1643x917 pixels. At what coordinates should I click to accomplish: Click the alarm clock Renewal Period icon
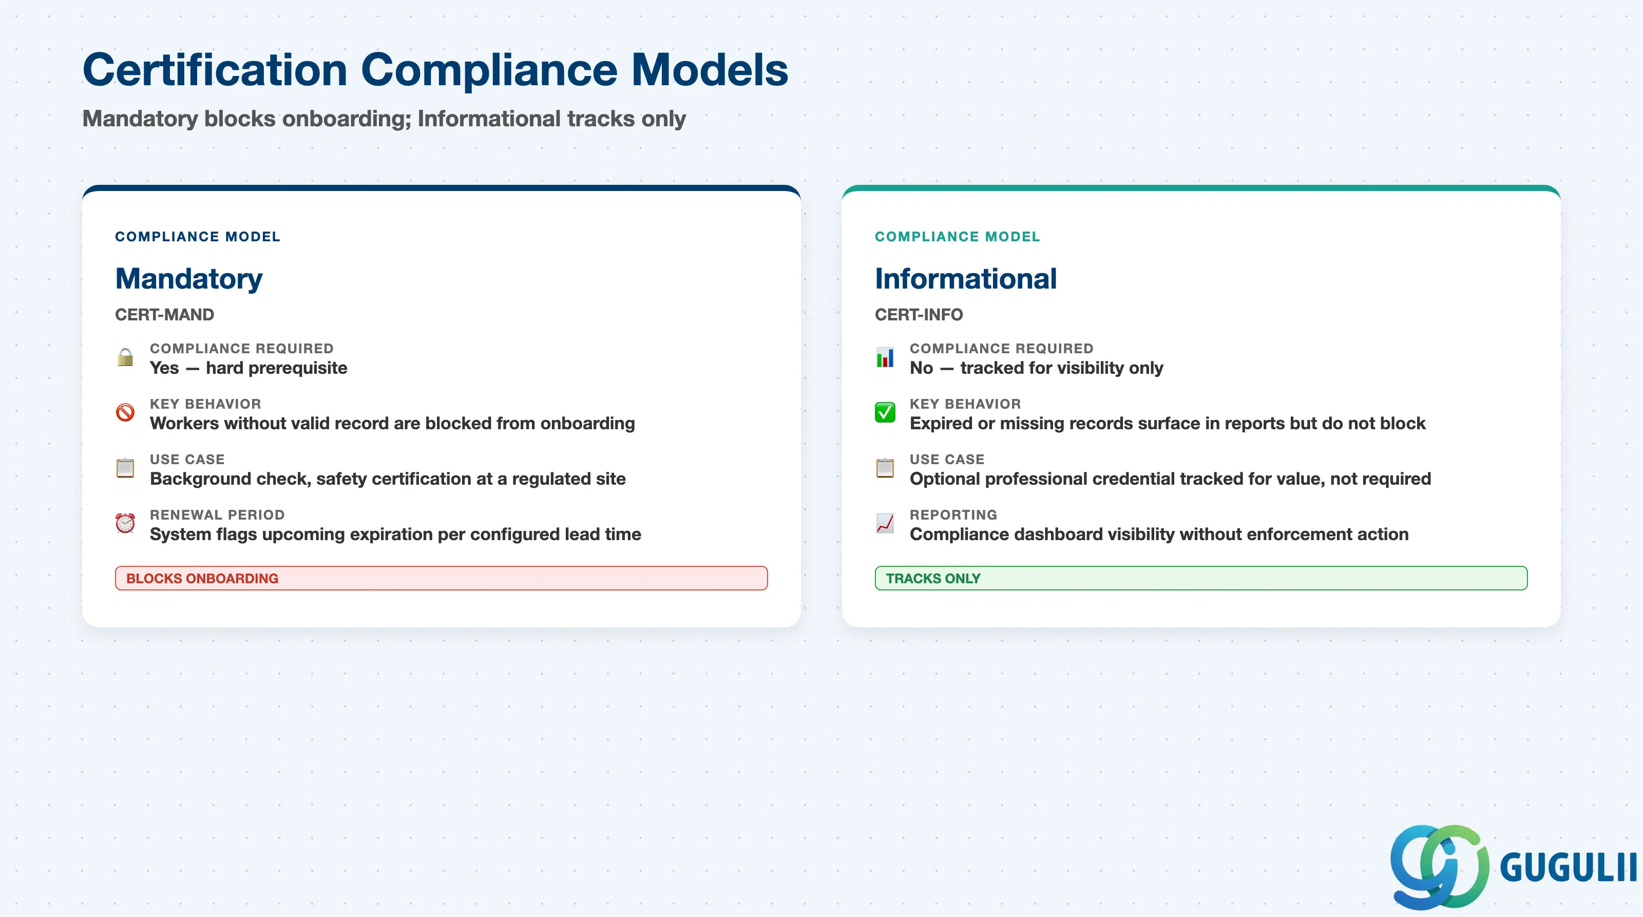pos(125,524)
